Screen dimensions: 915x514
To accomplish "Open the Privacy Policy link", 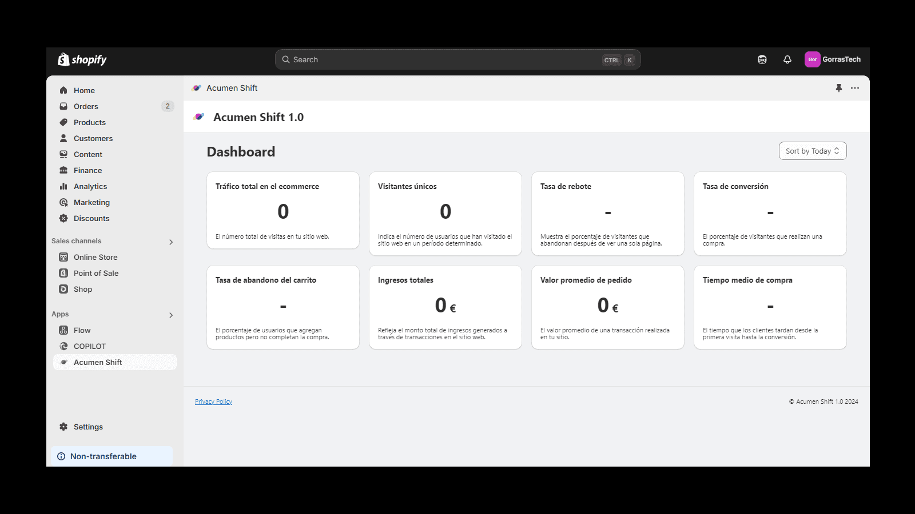I will point(213,401).
